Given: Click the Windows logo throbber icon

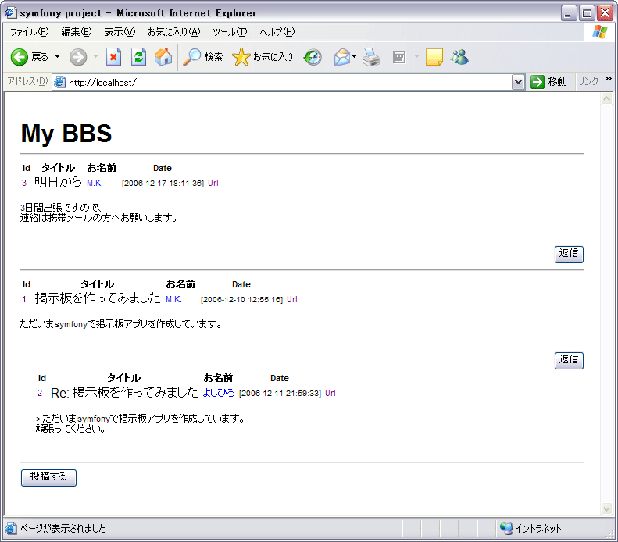Looking at the screenshot, I should 600,31.
